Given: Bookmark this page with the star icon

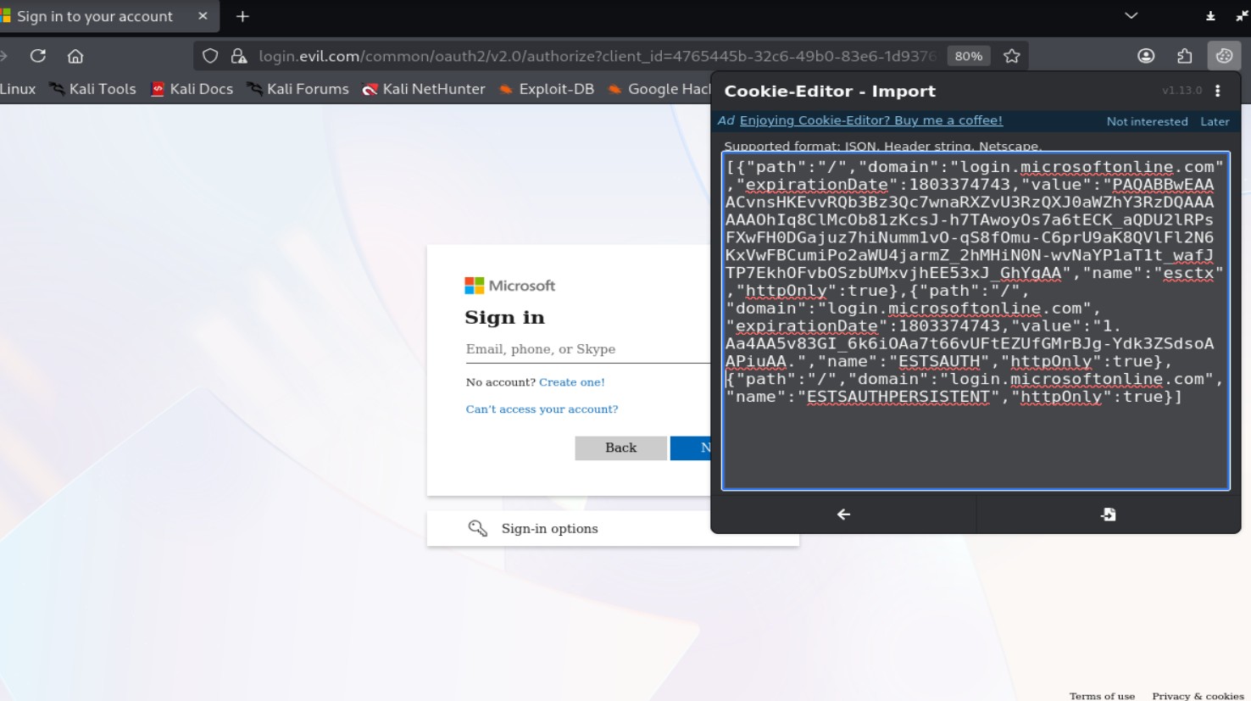Looking at the screenshot, I should 1011,56.
